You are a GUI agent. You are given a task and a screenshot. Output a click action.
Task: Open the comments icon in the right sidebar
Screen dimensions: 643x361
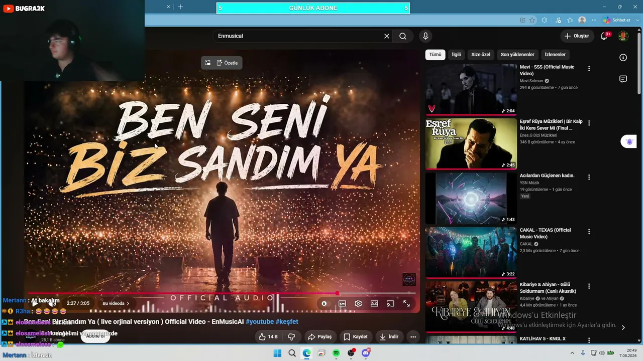[623, 79]
